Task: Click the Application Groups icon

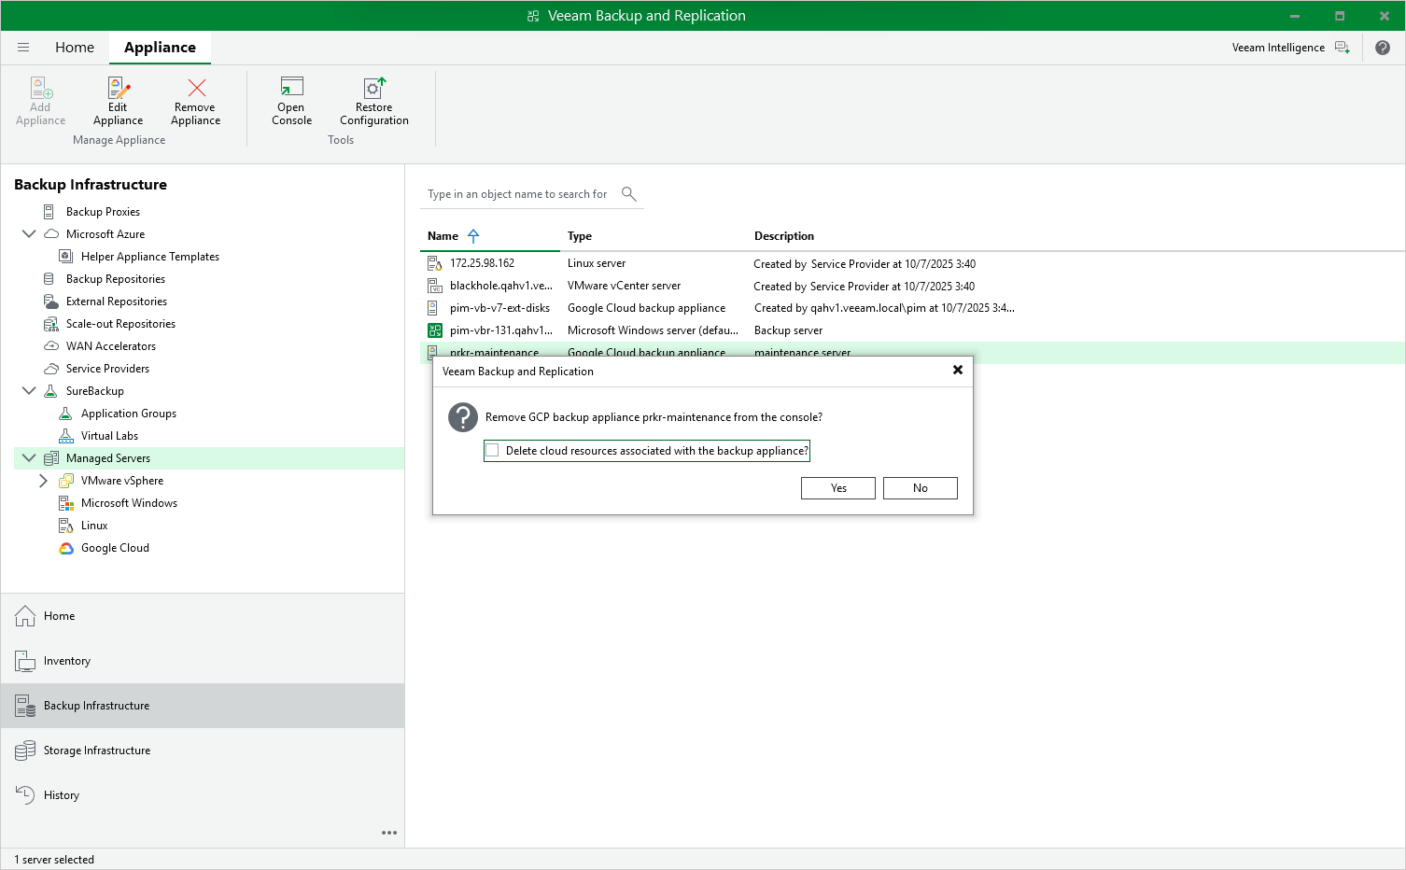Action: click(x=65, y=414)
